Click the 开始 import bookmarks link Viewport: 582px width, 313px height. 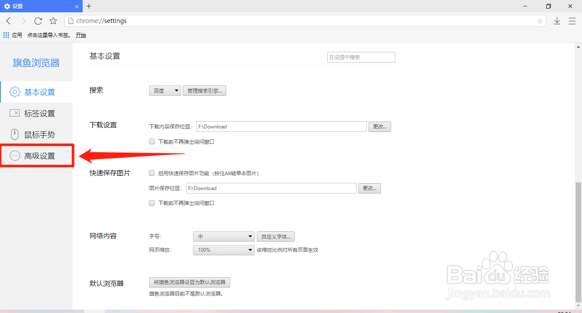(81, 35)
